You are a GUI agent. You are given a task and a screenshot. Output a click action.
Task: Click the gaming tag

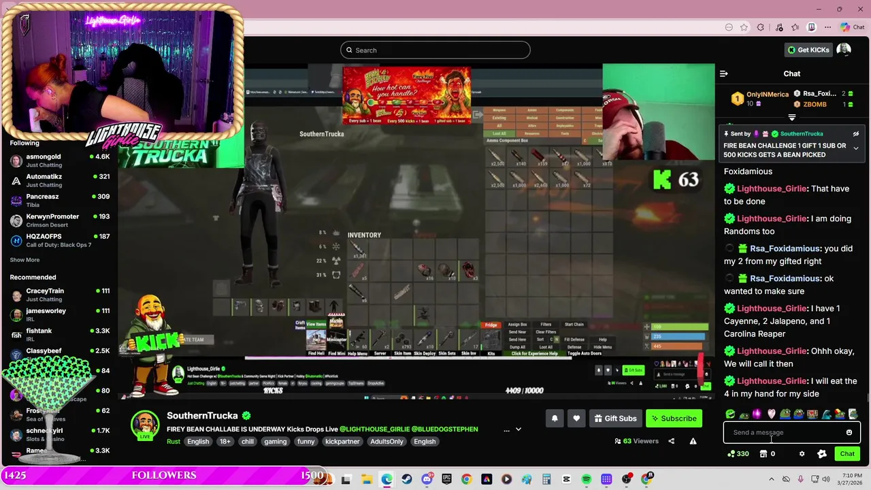pyautogui.click(x=276, y=442)
